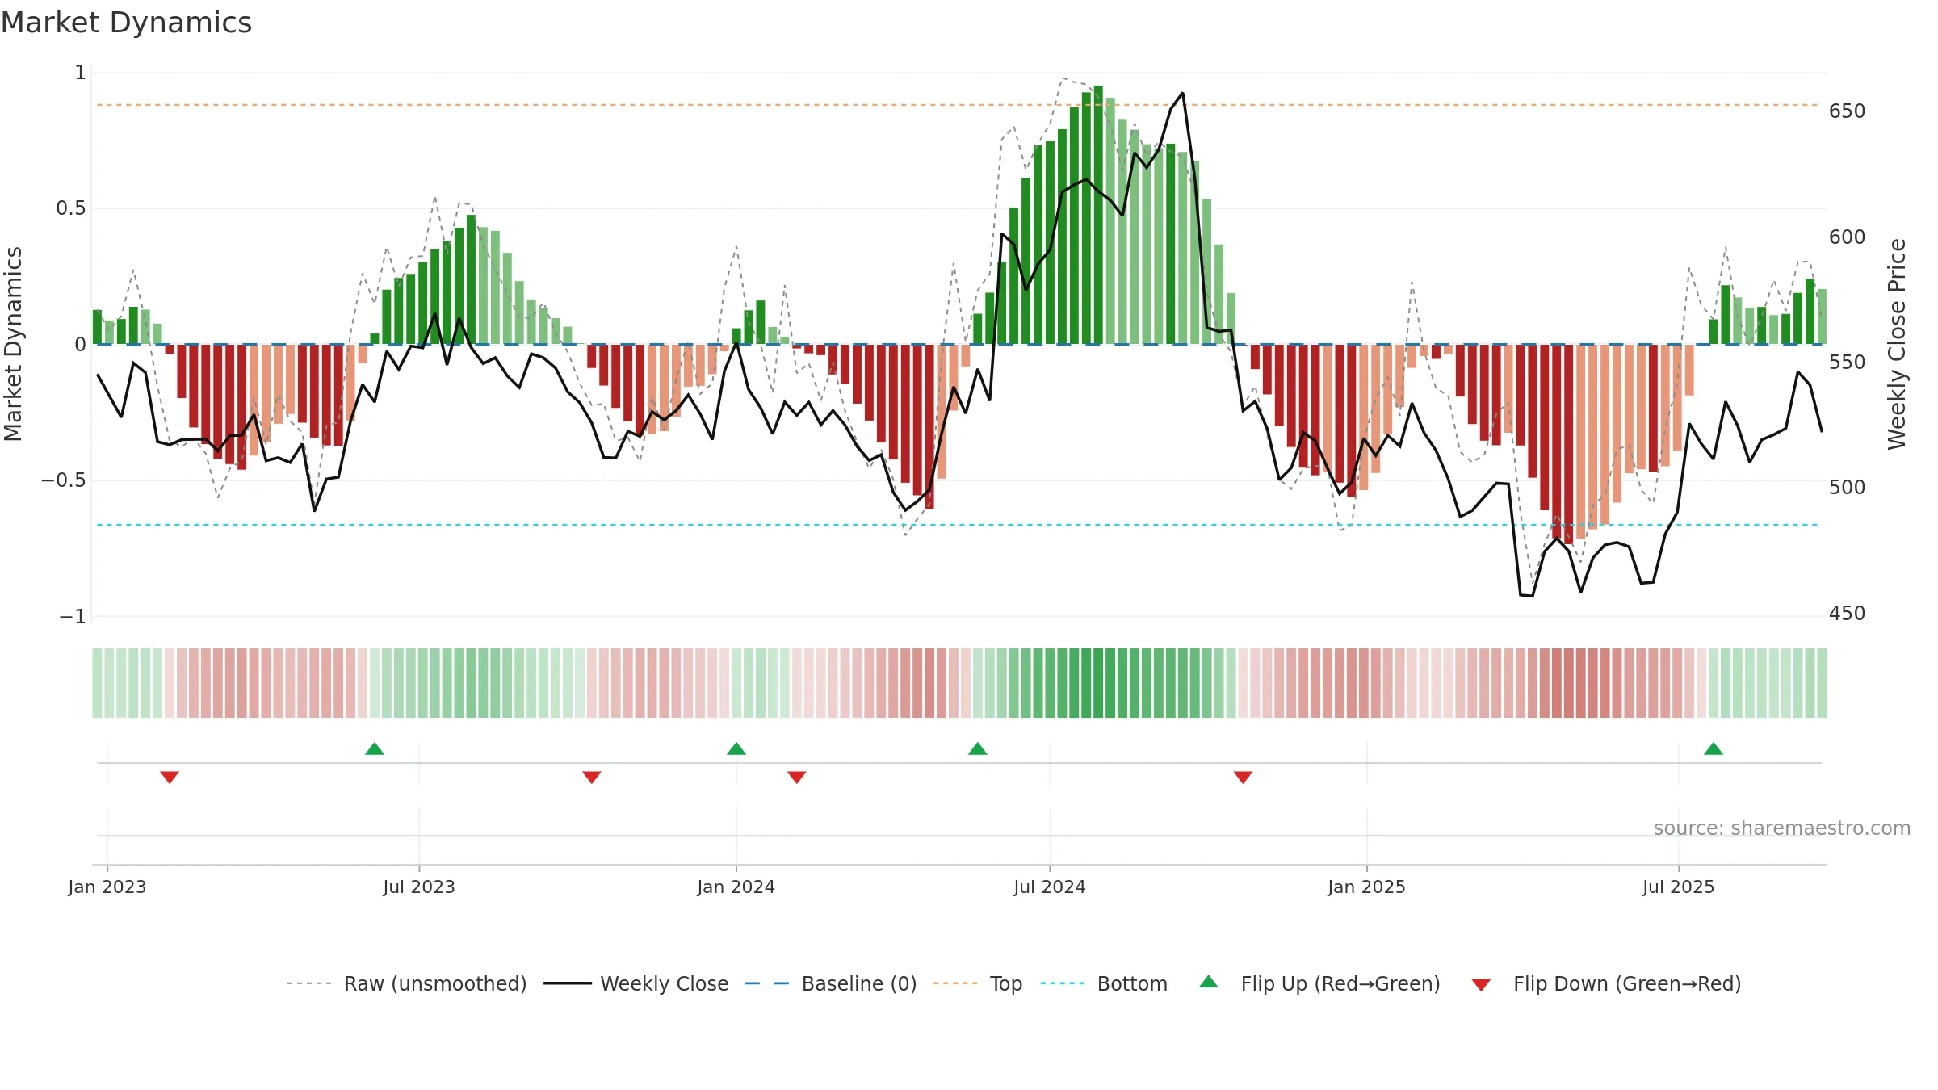1938x1090 pixels.
Task: Click the orange dashed Top threshold line
Action: (x=957, y=105)
